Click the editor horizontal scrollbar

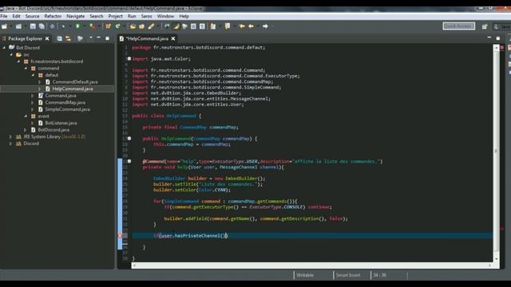(312, 265)
